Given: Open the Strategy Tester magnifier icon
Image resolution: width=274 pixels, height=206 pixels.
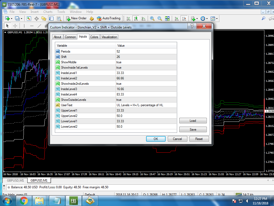Looking at the screenshot, I should (59, 19).
